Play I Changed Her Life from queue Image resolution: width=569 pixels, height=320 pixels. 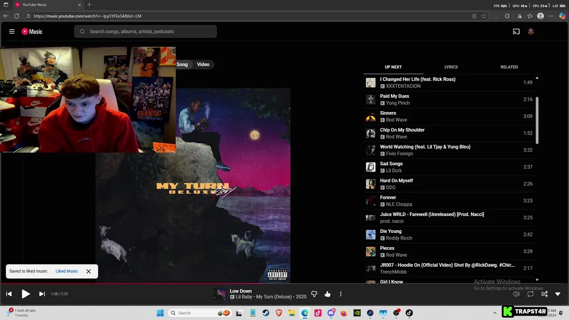449,83
